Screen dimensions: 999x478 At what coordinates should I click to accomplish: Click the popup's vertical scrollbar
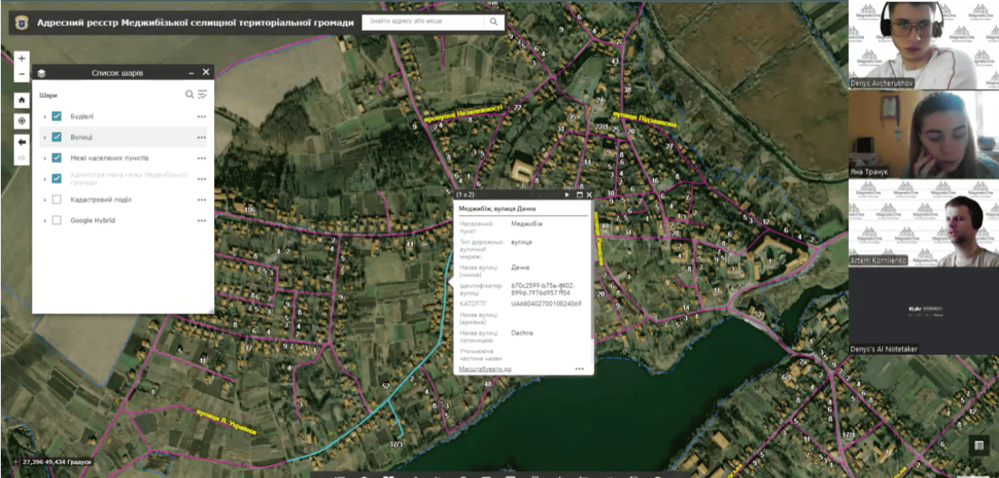pos(592,277)
